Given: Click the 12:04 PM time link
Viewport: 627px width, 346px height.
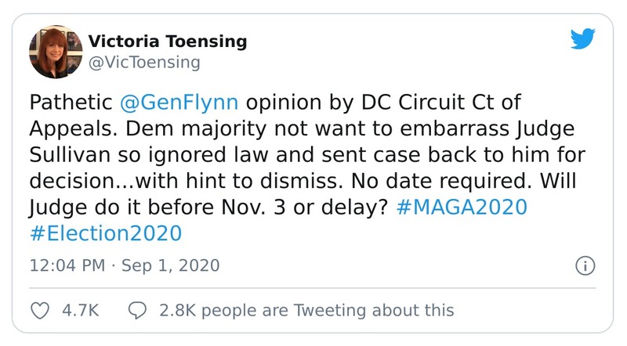Looking at the screenshot, I should point(66,265).
